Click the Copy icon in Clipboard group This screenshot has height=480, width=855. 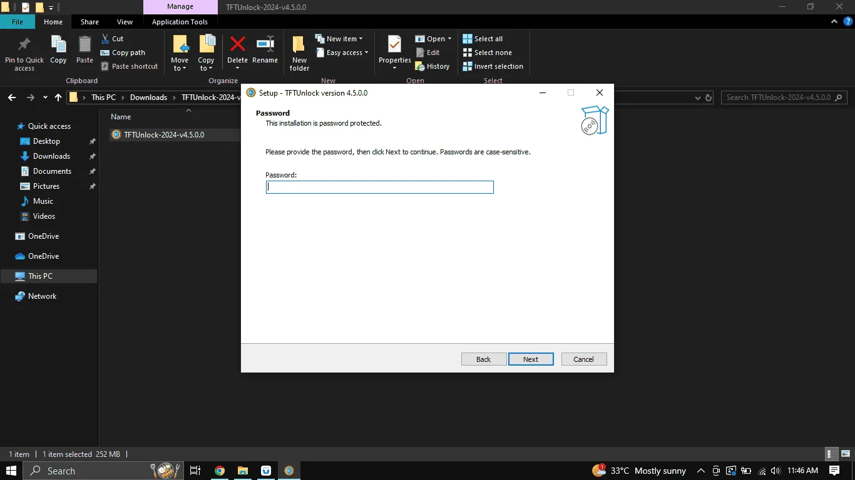tap(58, 44)
